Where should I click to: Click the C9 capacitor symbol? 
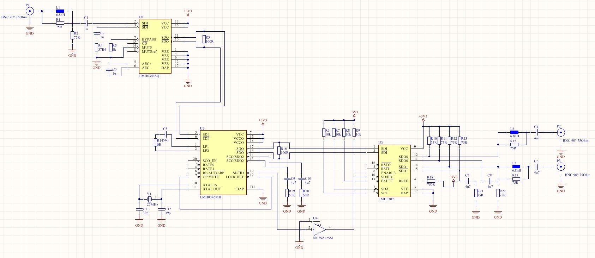[287, 179]
